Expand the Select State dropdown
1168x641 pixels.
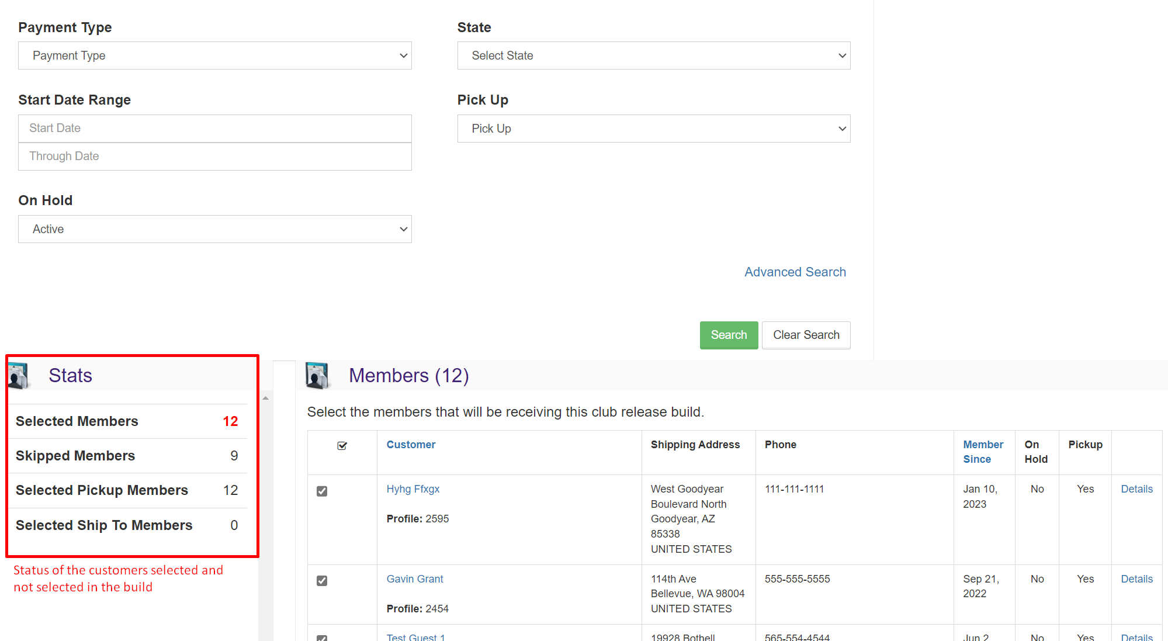[653, 56]
